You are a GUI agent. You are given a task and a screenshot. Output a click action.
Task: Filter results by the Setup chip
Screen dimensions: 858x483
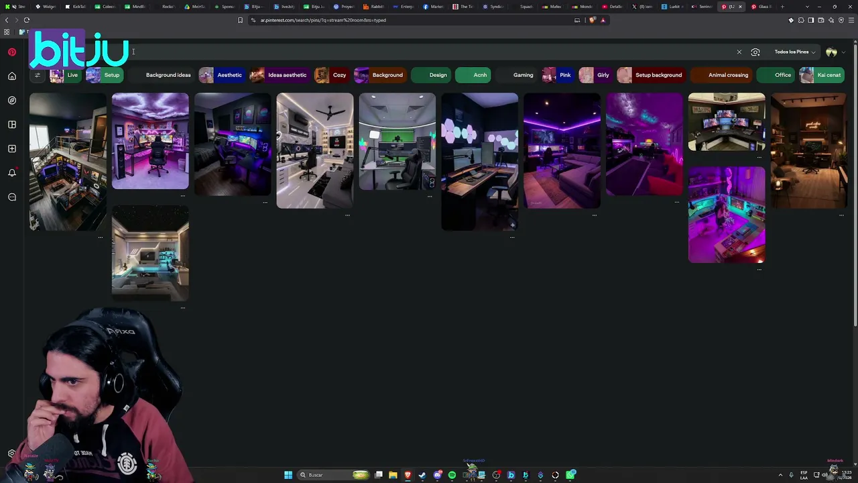(104, 75)
